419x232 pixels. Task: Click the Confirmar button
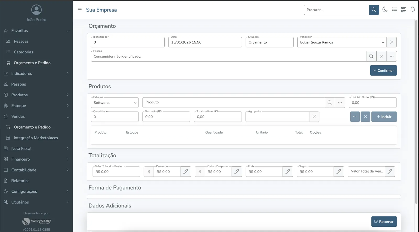tap(383, 70)
